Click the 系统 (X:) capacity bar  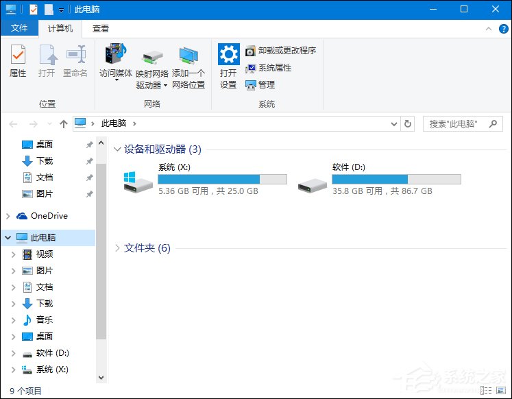coord(222,179)
